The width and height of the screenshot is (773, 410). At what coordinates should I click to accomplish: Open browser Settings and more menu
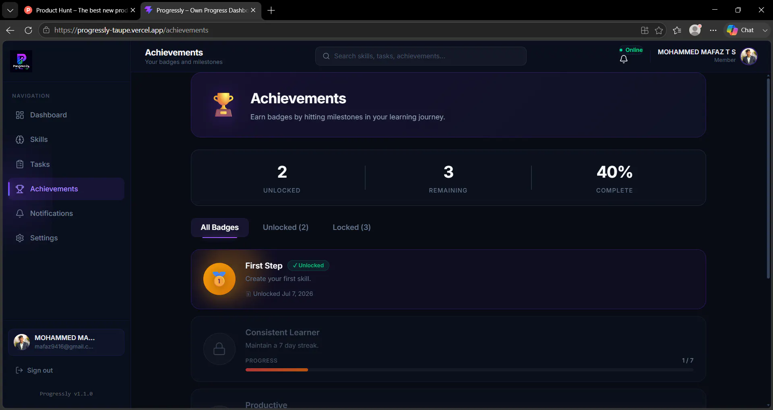pyautogui.click(x=713, y=30)
